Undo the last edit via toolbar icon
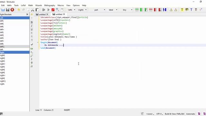The height and width of the screenshot is (116, 206). (19, 10)
